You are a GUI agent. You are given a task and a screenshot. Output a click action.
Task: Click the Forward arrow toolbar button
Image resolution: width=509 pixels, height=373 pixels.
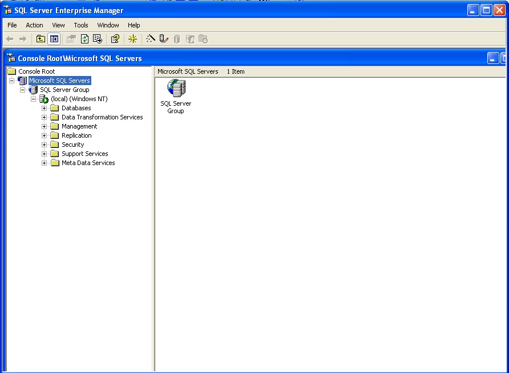point(23,39)
